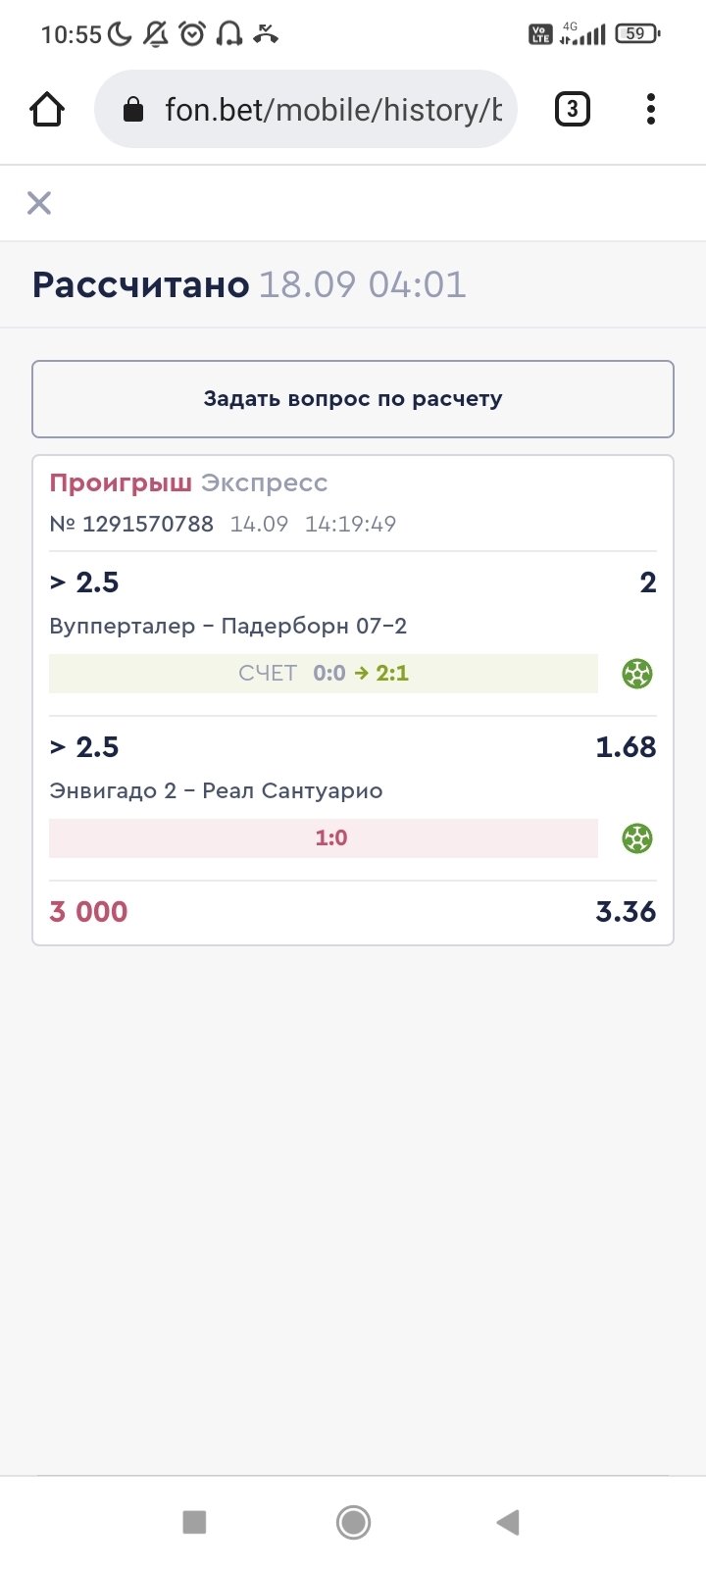
Task: Open the browser tab switcher showing 3
Action: coord(573,109)
